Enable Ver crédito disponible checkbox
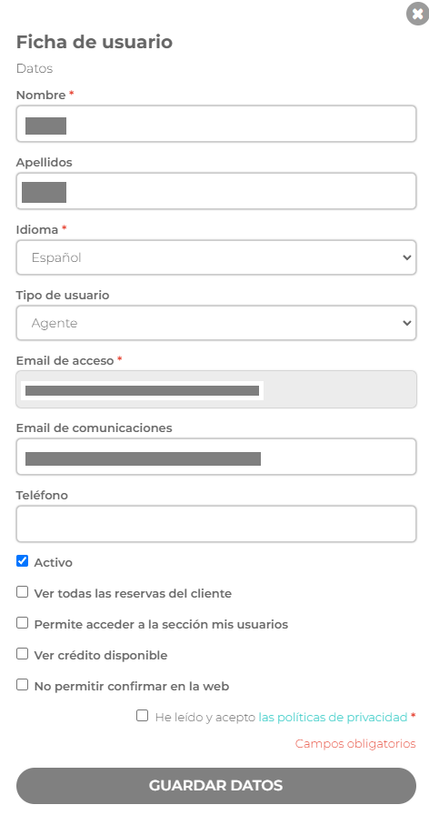This screenshot has width=429, height=815. [23, 653]
